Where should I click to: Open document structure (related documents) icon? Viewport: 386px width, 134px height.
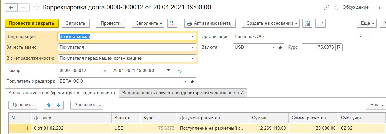click(x=307, y=23)
